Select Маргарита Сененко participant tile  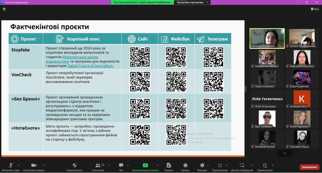pyautogui.click(x=302, y=59)
